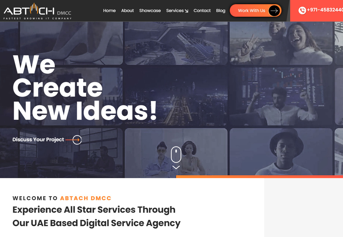Visit the Blog menu item
Viewport: 343px width, 237px height.
click(221, 11)
